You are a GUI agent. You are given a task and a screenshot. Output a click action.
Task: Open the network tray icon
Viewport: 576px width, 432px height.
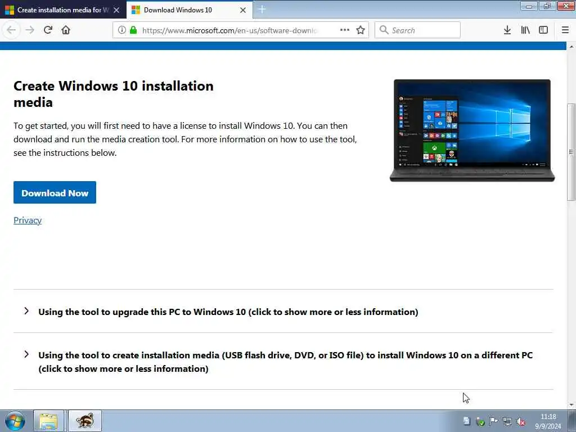click(x=507, y=422)
